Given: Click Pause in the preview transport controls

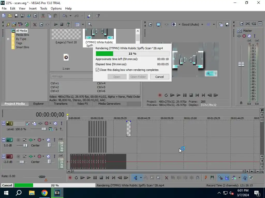Looking at the screenshot, I should click(x=185, y=95).
